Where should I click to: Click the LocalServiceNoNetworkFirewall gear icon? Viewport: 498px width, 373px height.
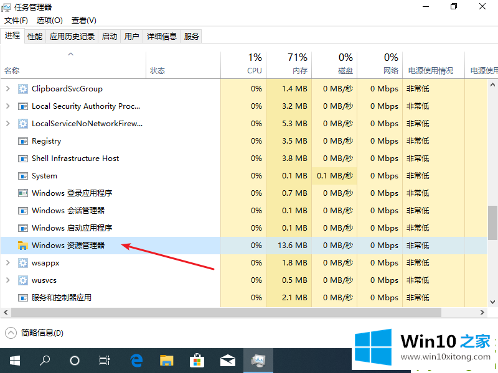pyautogui.click(x=23, y=124)
